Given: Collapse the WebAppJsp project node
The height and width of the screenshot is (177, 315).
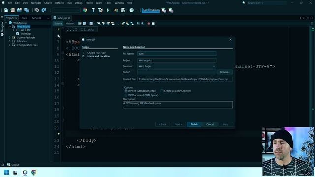Looking at the screenshot, I should 6,23.
